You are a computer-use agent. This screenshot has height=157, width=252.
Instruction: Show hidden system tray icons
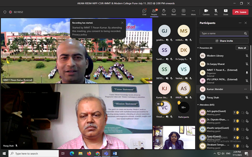point(215,154)
